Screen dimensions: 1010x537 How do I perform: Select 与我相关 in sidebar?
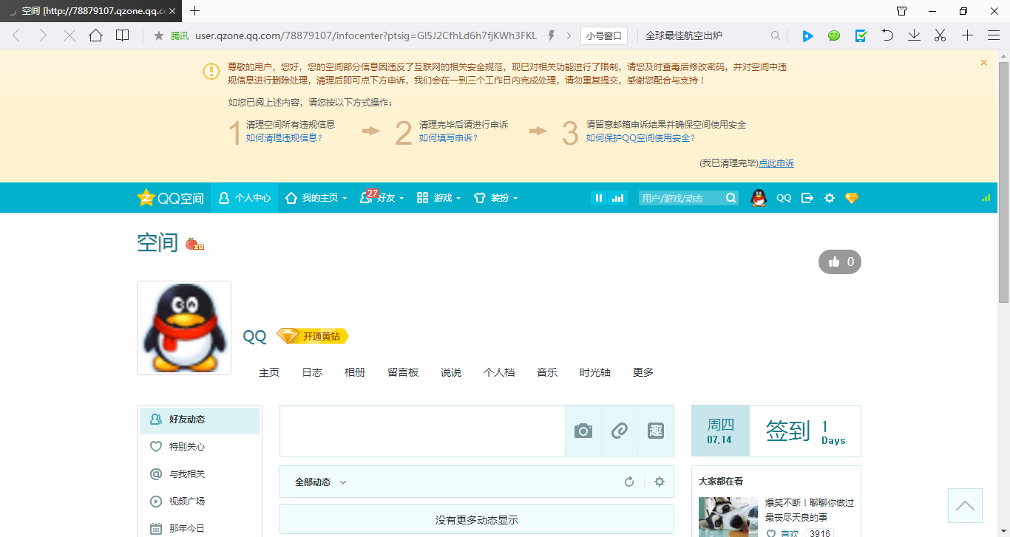coord(200,474)
